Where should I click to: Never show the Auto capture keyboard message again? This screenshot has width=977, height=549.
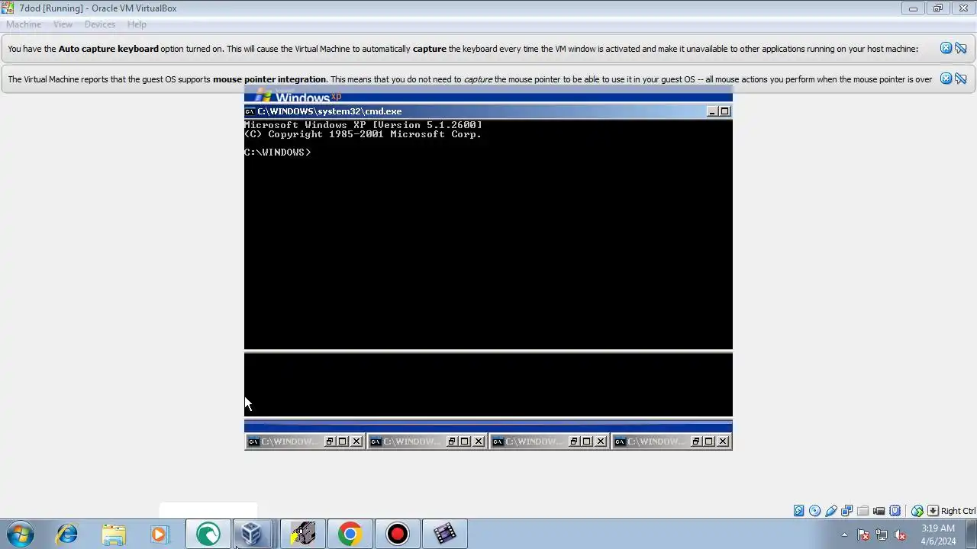(x=960, y=48)
